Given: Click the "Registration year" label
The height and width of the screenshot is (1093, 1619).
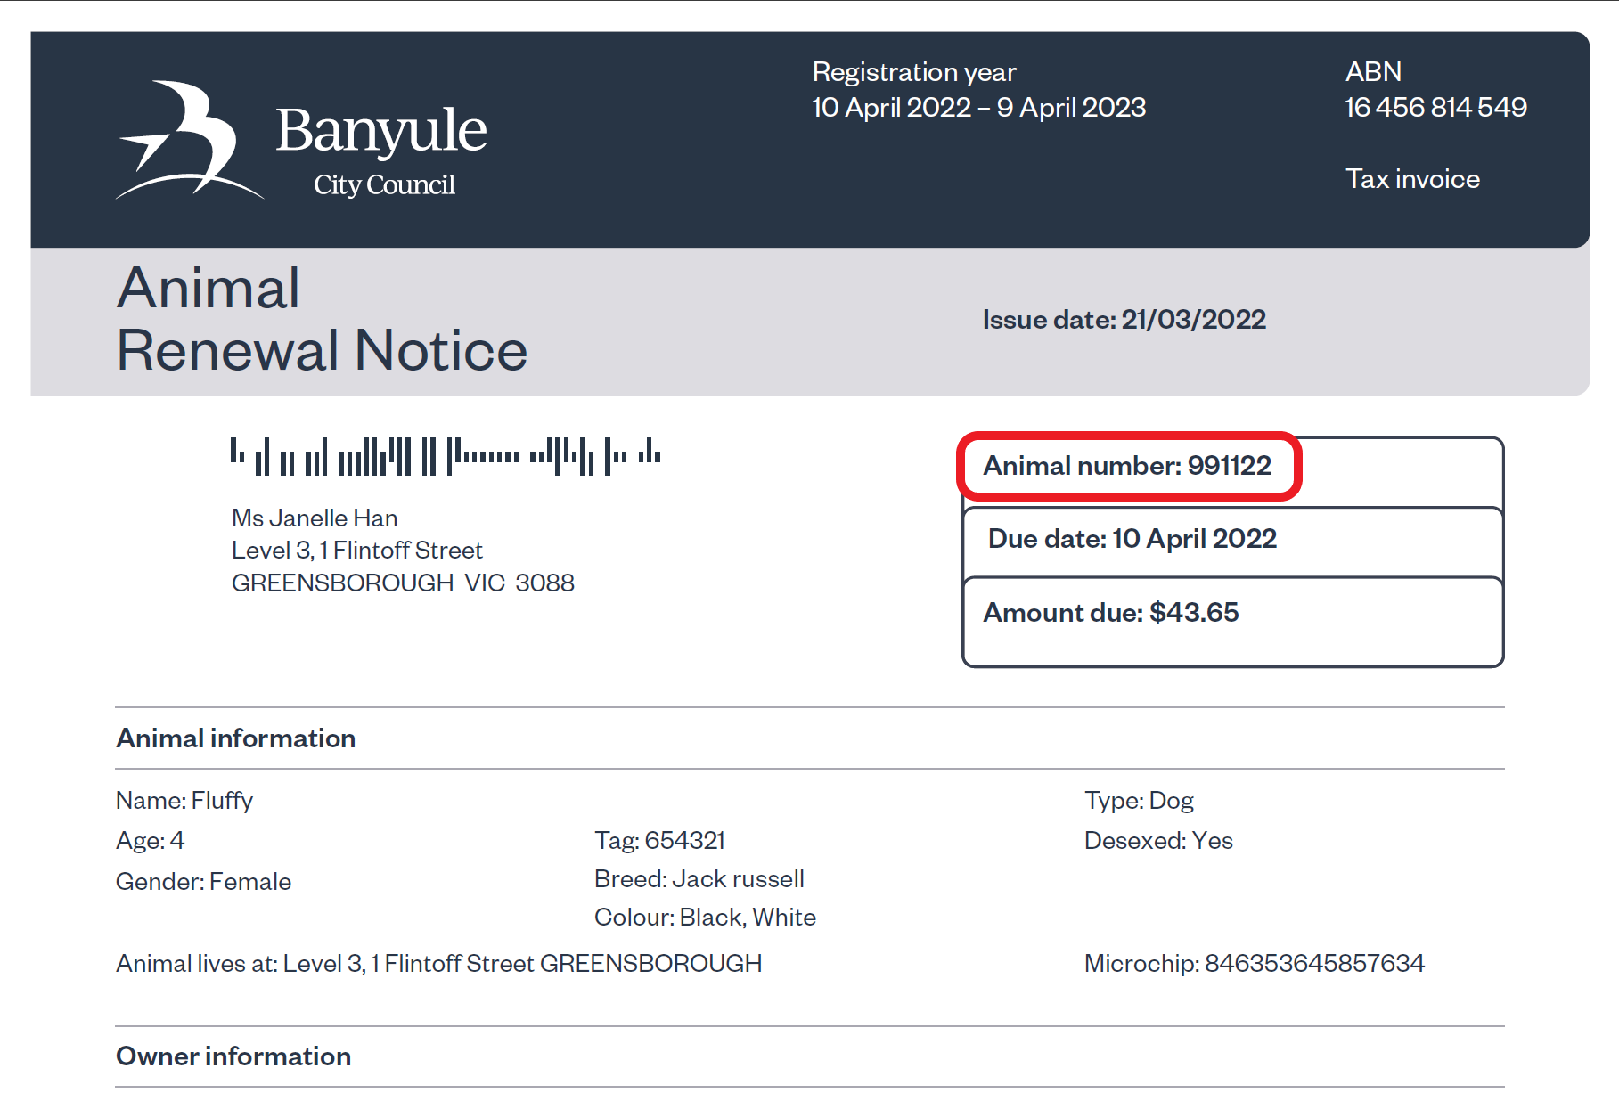Looking at the screenshot, I should 914,72.
